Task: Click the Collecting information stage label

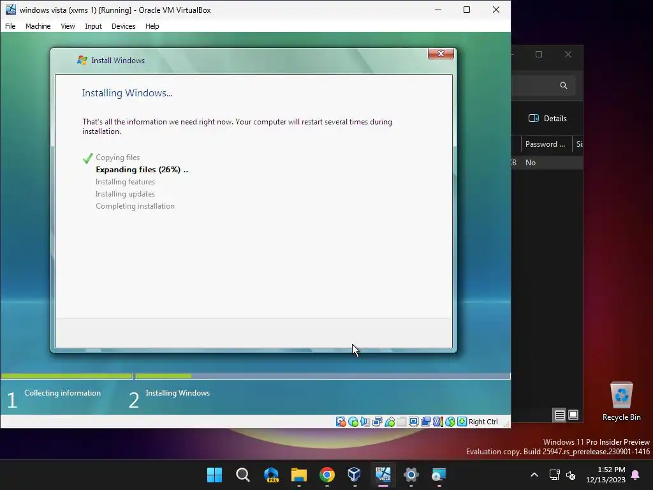Action: click(x=62, y=393)
